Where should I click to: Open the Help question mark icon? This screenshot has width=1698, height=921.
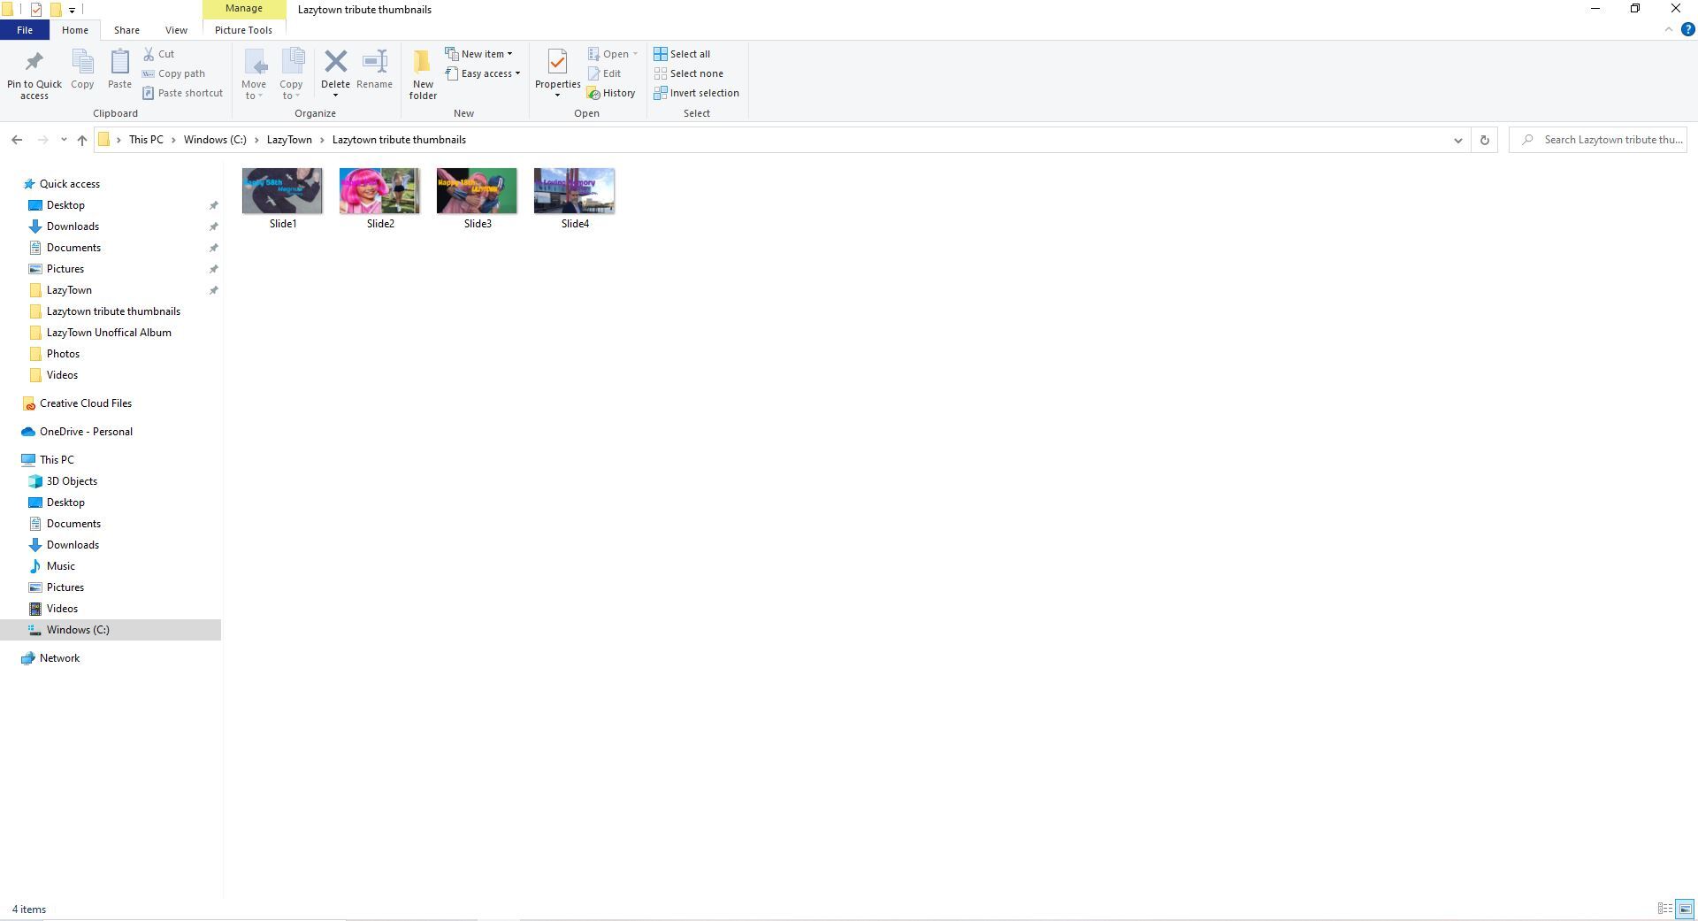tap(1687, 29)
